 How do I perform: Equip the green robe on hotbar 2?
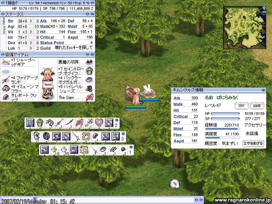(x=40, y=123)
